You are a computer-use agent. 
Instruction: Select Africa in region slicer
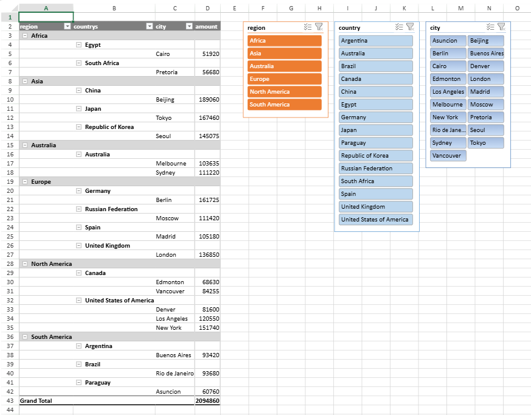pyautogui.click(x=285, y=41)
